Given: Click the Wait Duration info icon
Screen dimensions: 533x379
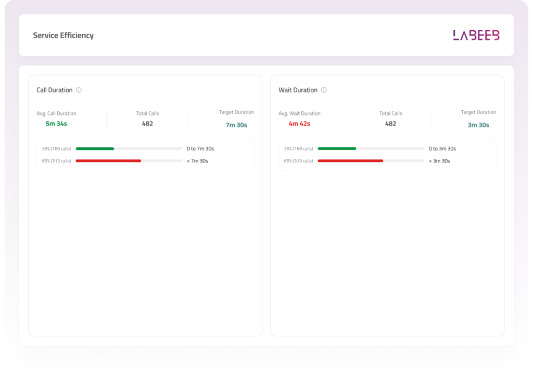Looking at the screenshot, I should [324, 90].
